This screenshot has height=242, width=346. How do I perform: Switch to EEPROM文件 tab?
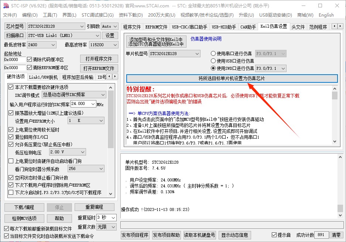tap(156, 27)
